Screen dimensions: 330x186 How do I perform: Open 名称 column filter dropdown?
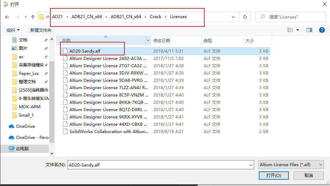148,40
